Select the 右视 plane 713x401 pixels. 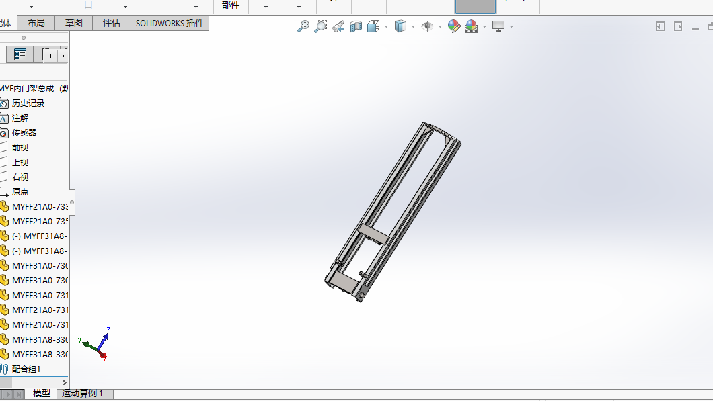pos(20,177)
